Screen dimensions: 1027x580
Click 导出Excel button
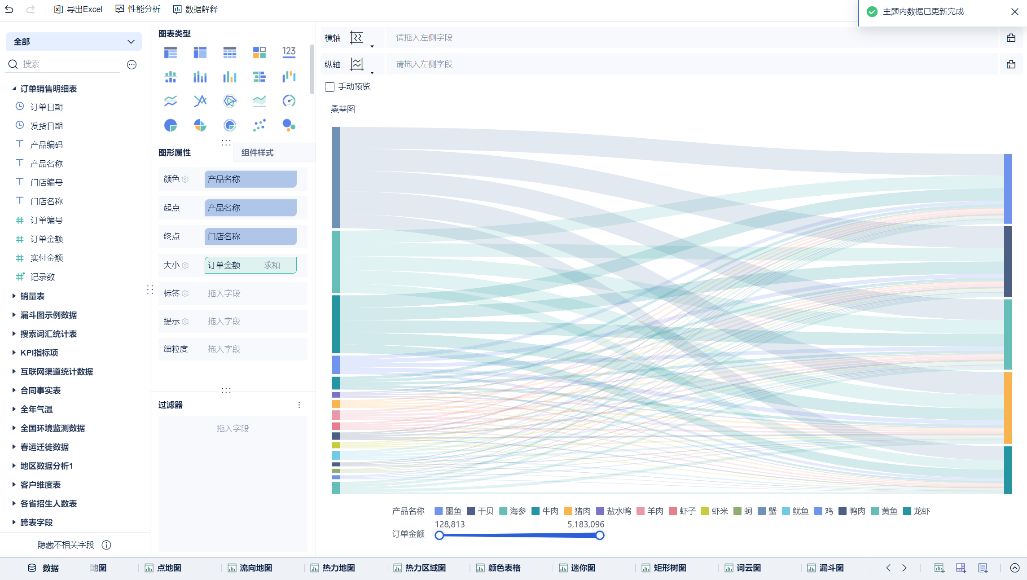(79, 9)
